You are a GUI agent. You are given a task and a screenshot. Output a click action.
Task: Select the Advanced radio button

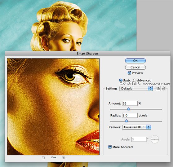click(x=135, y=80)
